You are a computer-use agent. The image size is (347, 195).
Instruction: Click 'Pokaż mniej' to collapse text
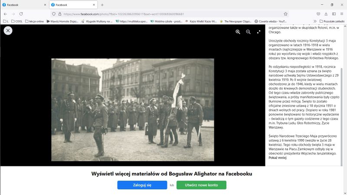278,158
